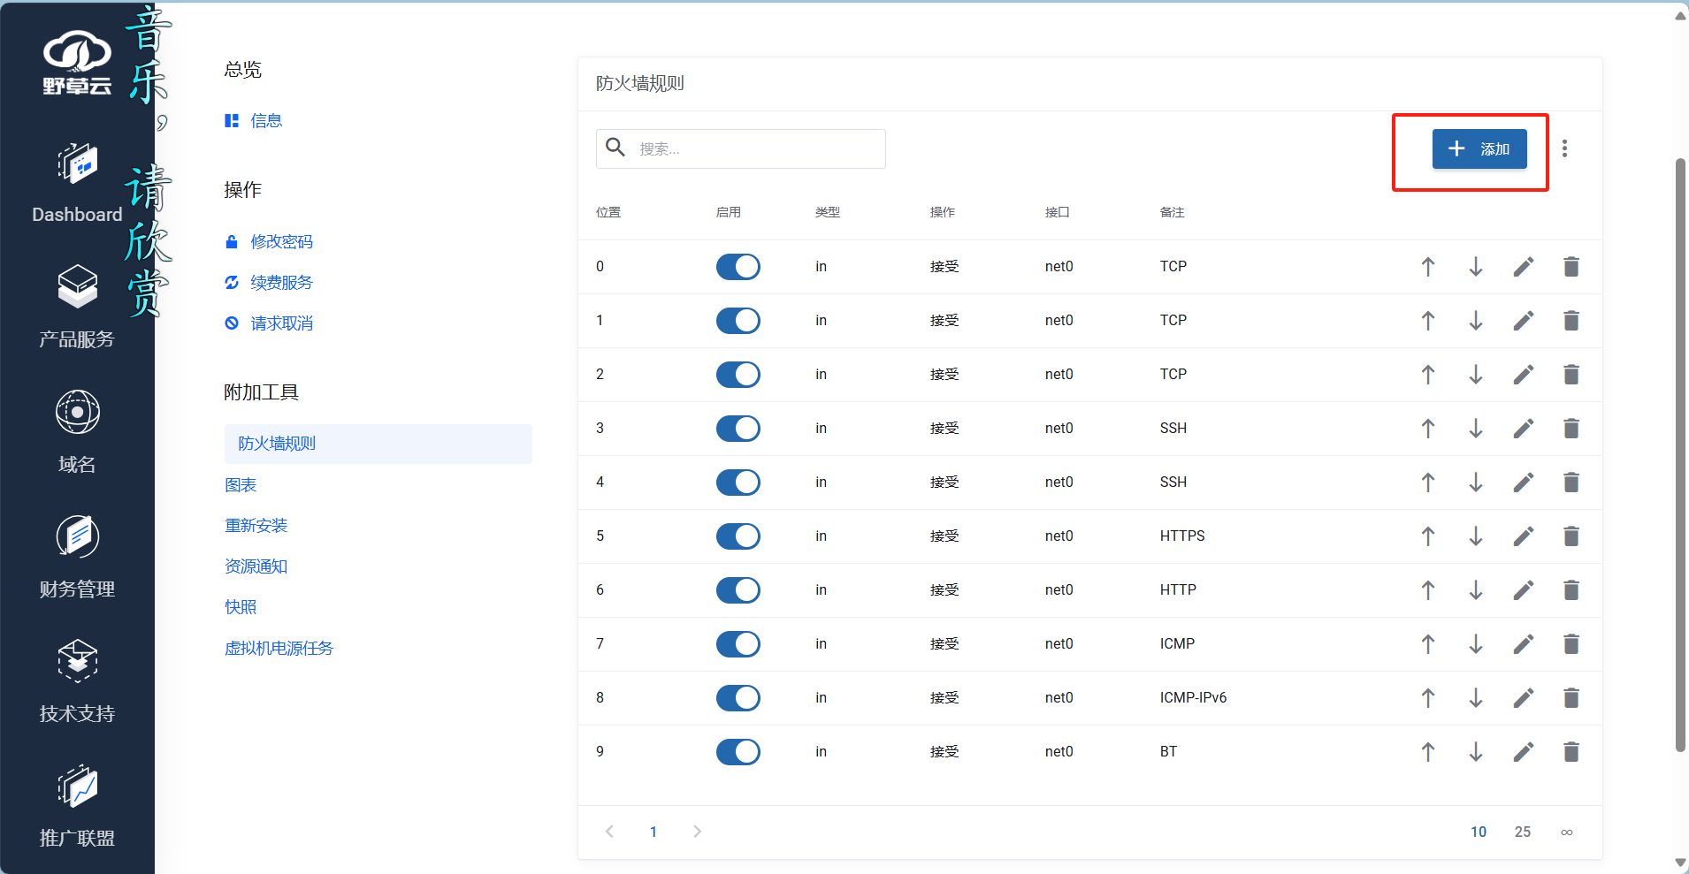
Task: Click the 请求取消 link
Action: (281, 323)
